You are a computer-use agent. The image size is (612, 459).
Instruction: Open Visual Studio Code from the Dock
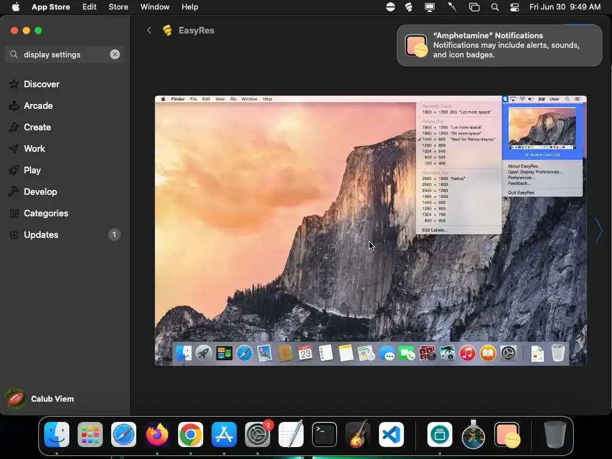click(391, 434)
